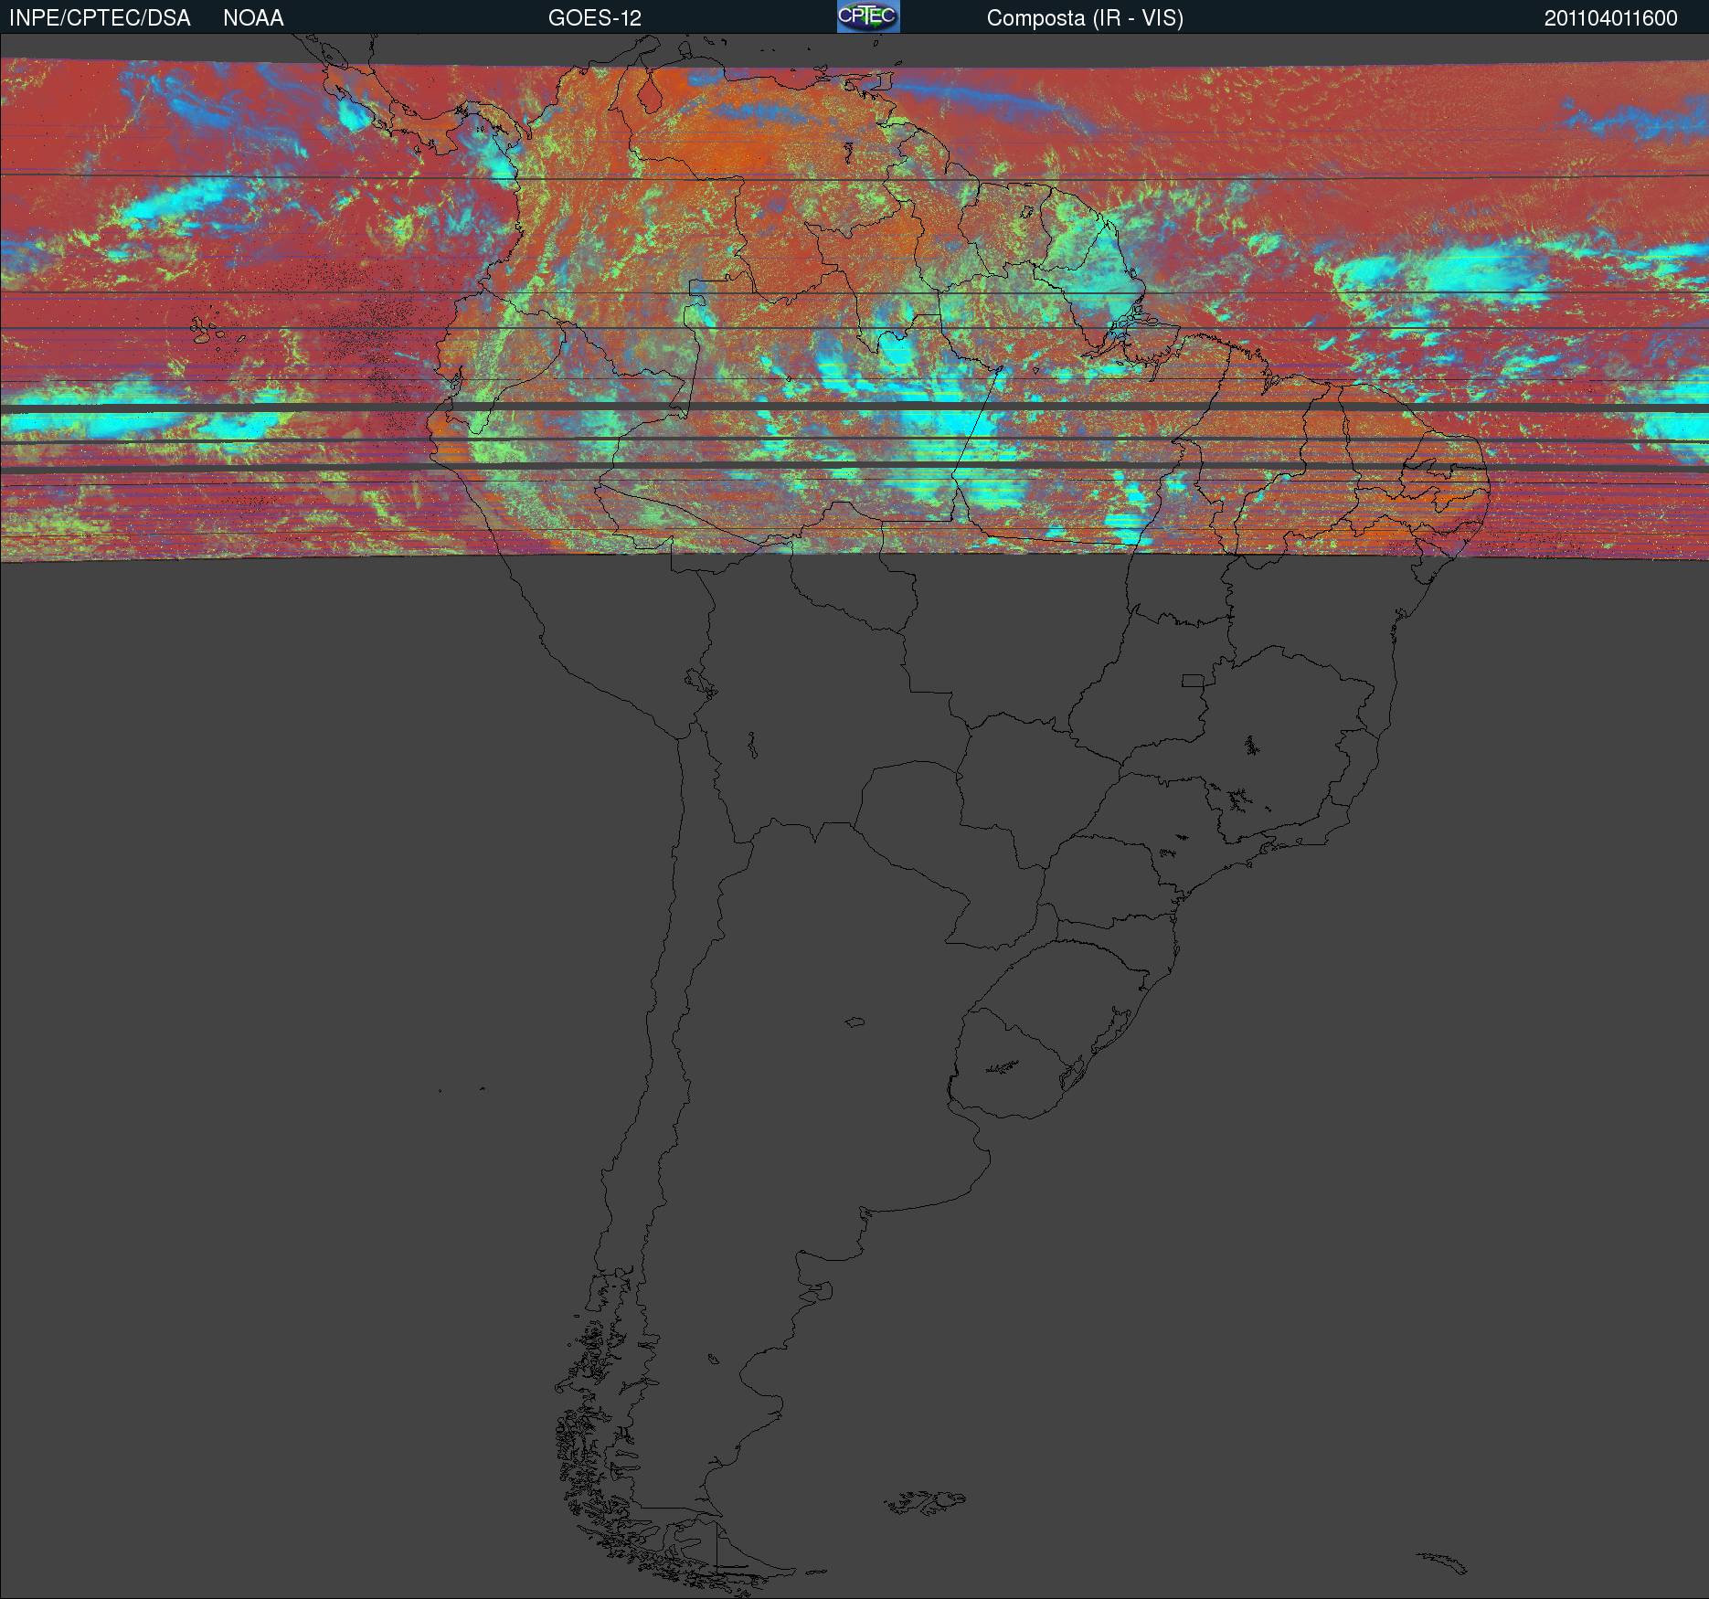Viewport: 1709px width, 1599px height.
Task: Select the INPE/CPTEC/DSA header text
Action: pos(100,18)
